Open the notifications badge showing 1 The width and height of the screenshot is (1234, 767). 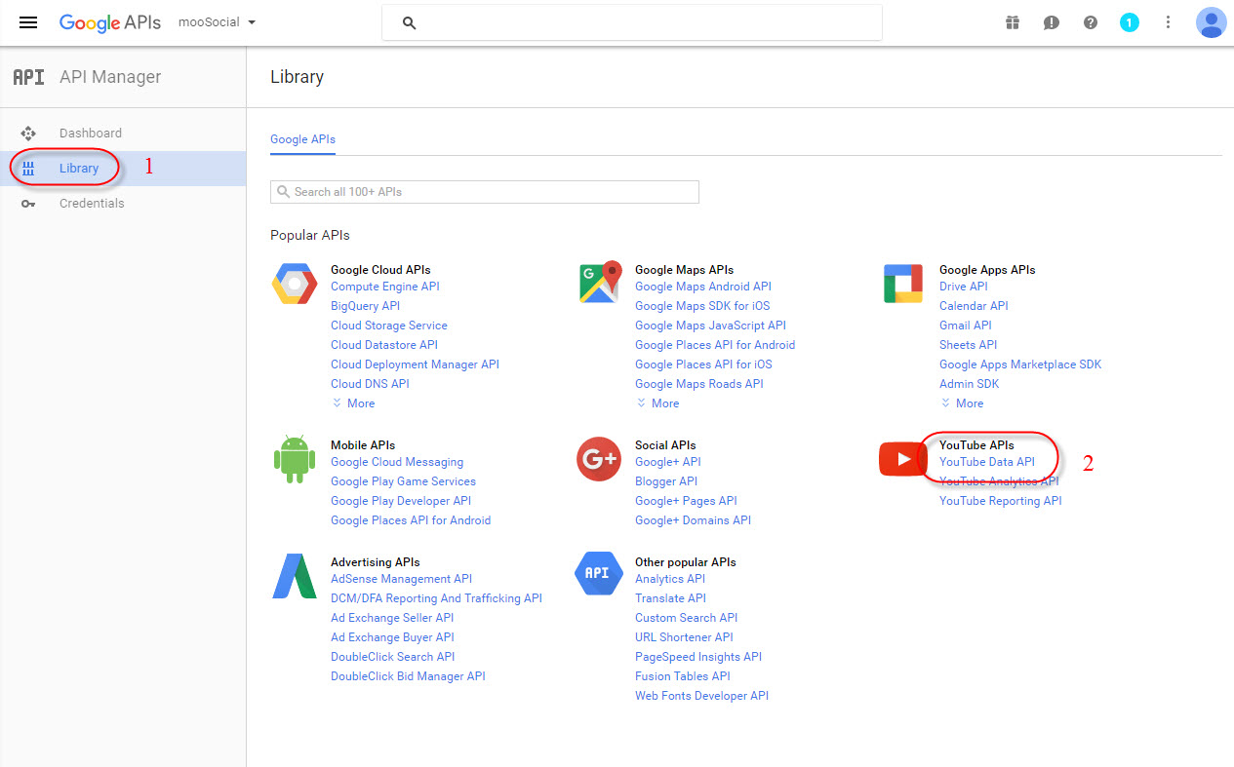pyautogui.click(x=1130, y=22)
